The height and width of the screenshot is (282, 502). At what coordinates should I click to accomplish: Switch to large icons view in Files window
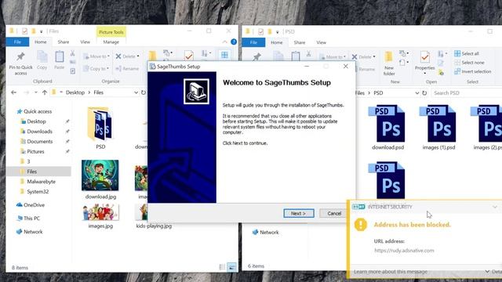[232, 267]
